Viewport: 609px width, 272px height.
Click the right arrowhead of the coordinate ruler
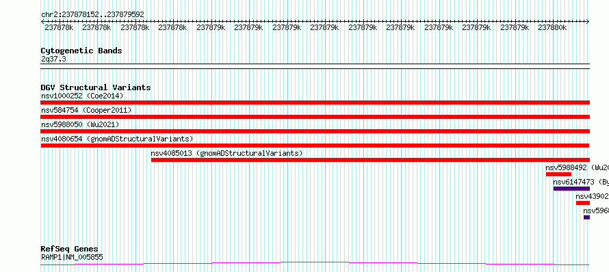(x=588, y=21)
